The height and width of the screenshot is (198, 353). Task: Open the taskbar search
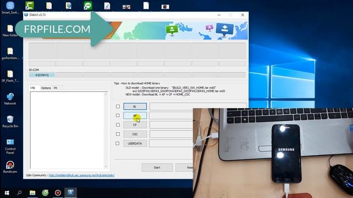[19, 193]
